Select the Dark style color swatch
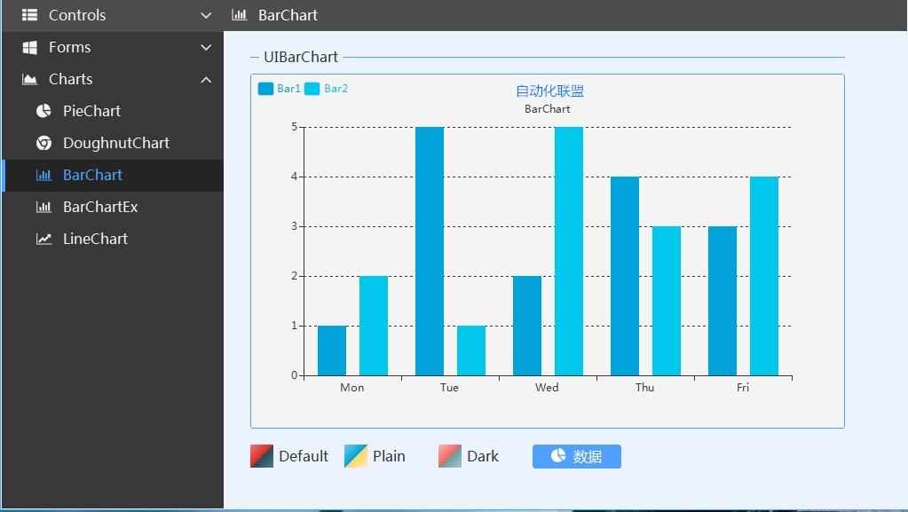 450,456
